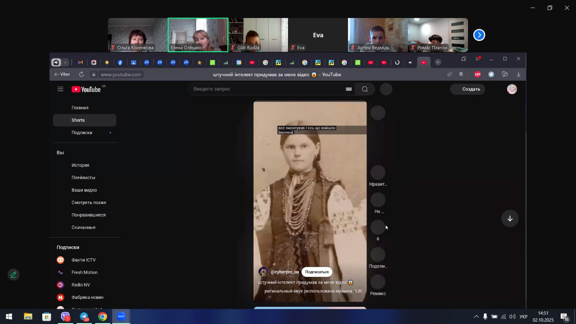Open the on-screen keyboard in search box
Viewport: 576px width, 324px height.
click(x=348, y=89)
